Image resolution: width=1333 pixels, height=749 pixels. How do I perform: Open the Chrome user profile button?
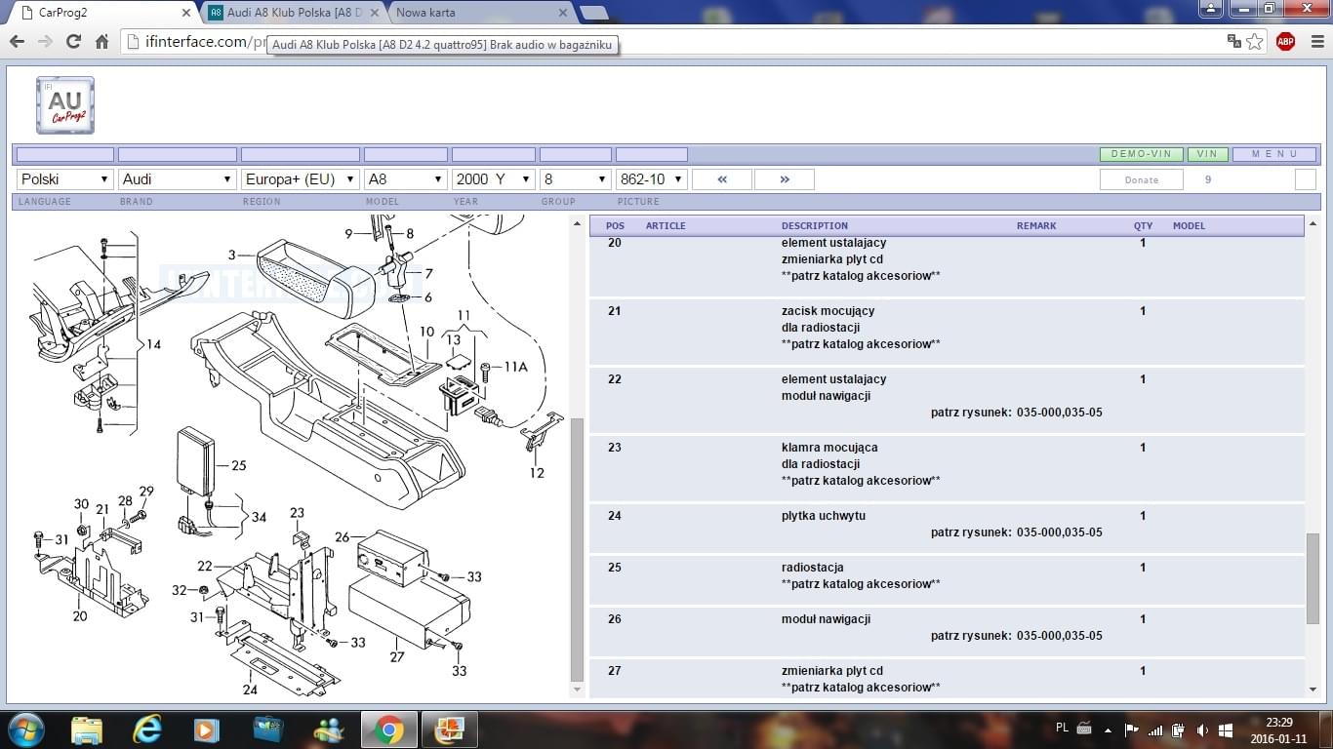tap(1210, 9)
